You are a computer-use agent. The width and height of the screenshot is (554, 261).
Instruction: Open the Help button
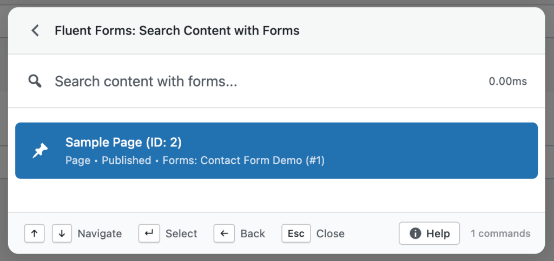[429, 233]
